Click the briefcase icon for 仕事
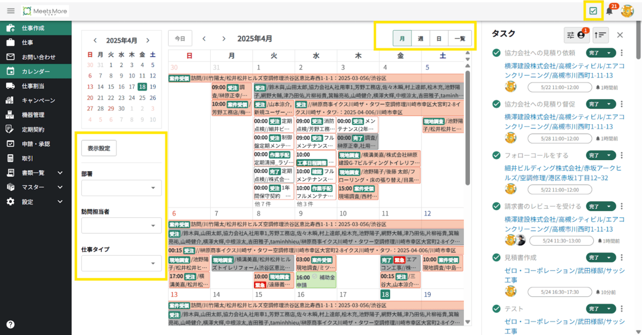 click(10, 42)
